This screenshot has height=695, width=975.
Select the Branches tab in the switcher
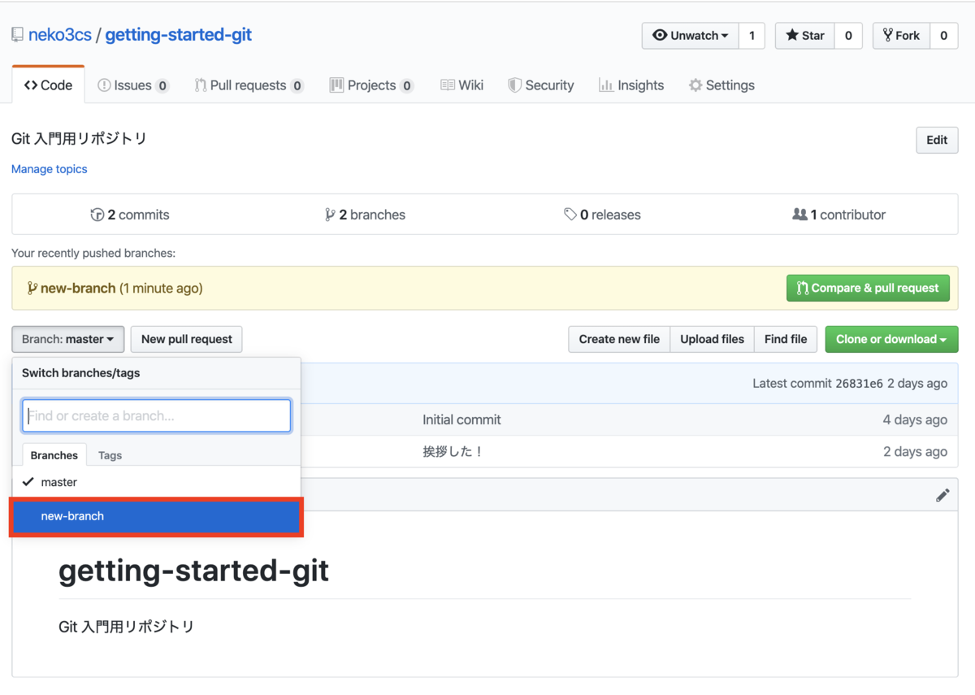tap(54, 455)
